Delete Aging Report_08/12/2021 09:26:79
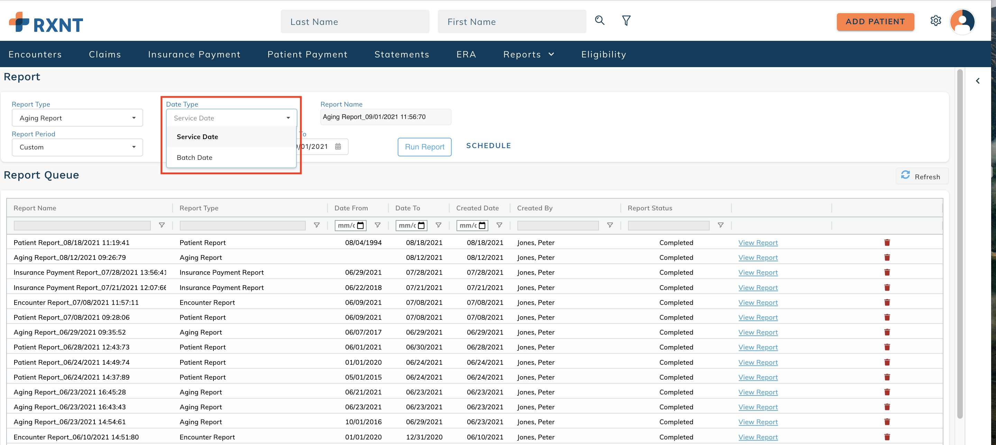996x445 pixels. [x=887, y=257]
